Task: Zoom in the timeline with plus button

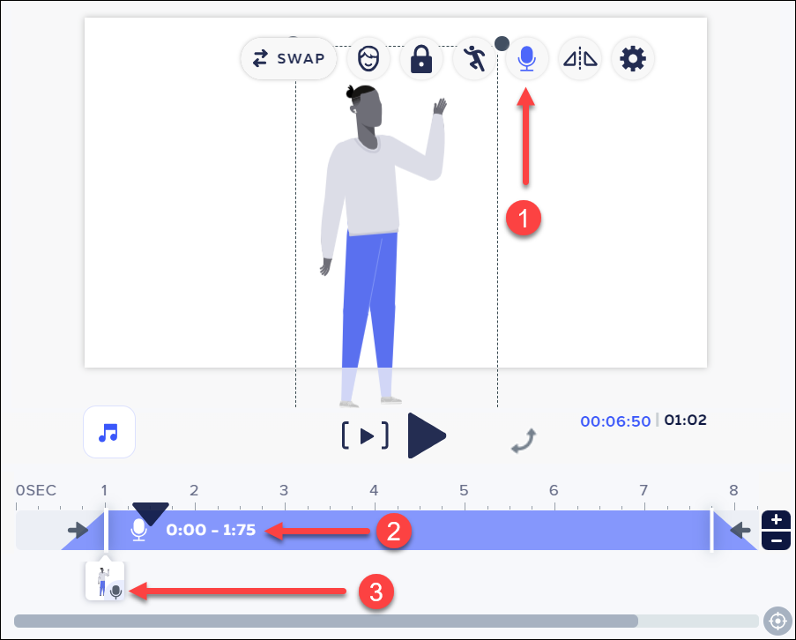Action: pos(774,521)
